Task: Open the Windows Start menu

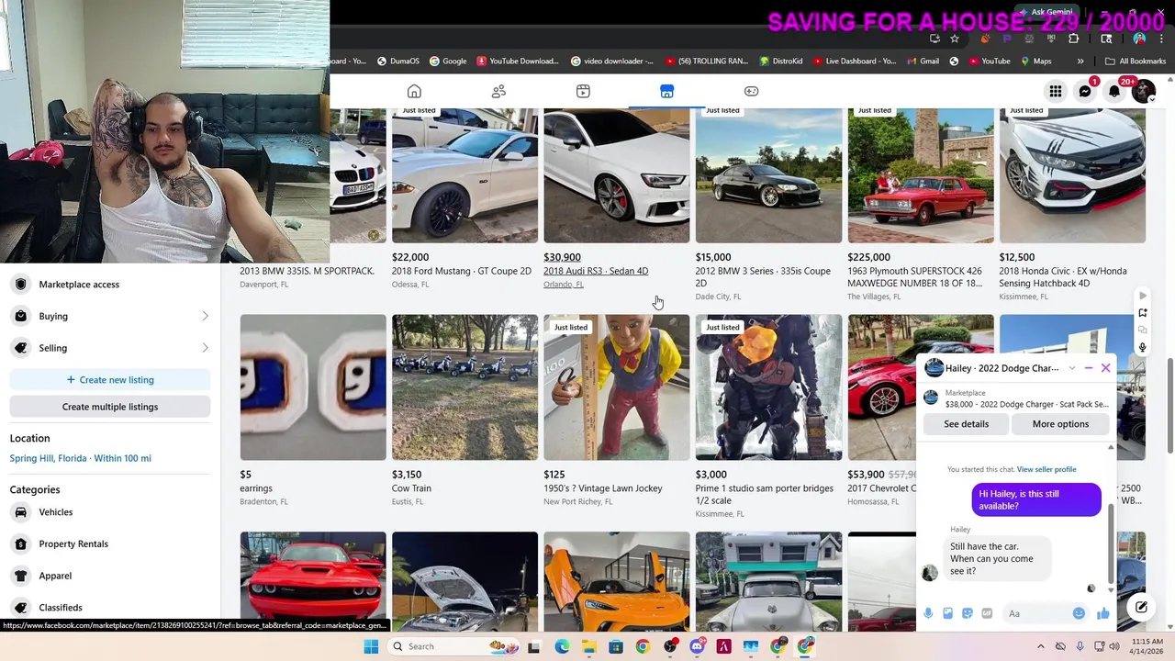Action: (x=371, y=646)
